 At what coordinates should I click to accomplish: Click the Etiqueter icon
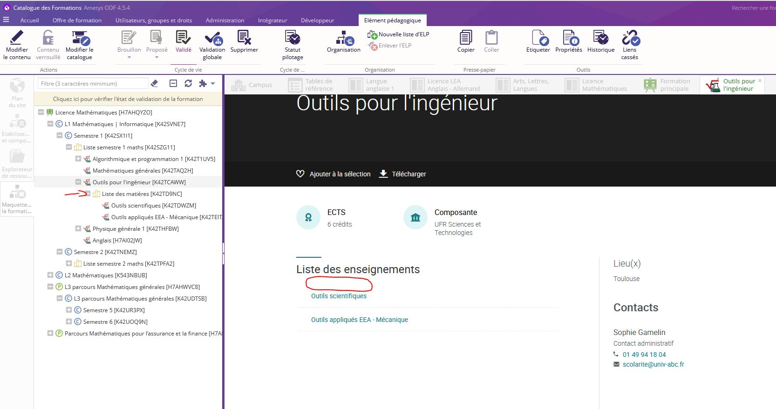(x=538, y=38)
